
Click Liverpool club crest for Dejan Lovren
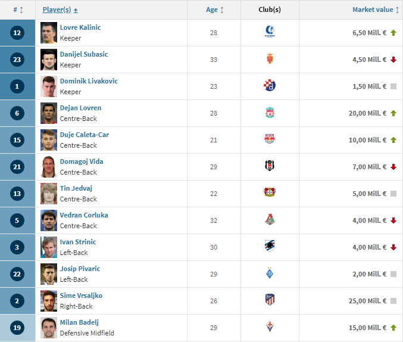coord(270,113)
